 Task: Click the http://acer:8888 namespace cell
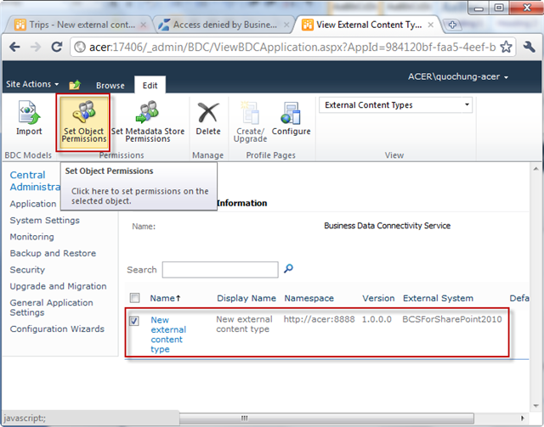tap(320, 319)
